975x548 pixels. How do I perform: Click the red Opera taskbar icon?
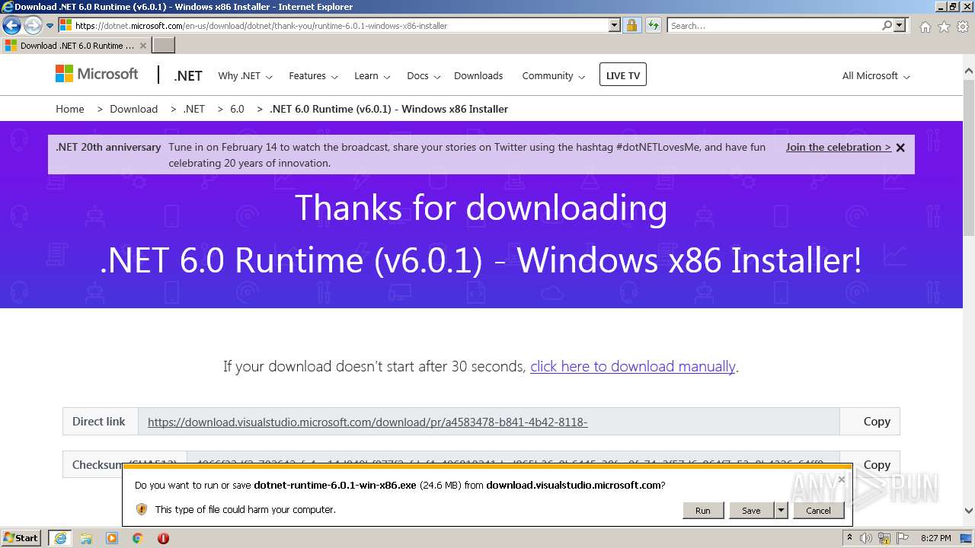(x=163, y=538)
